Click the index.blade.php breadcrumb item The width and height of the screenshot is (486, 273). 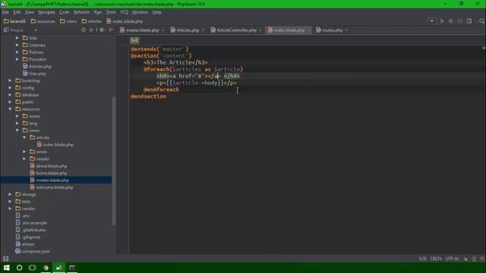pos(125,21)
